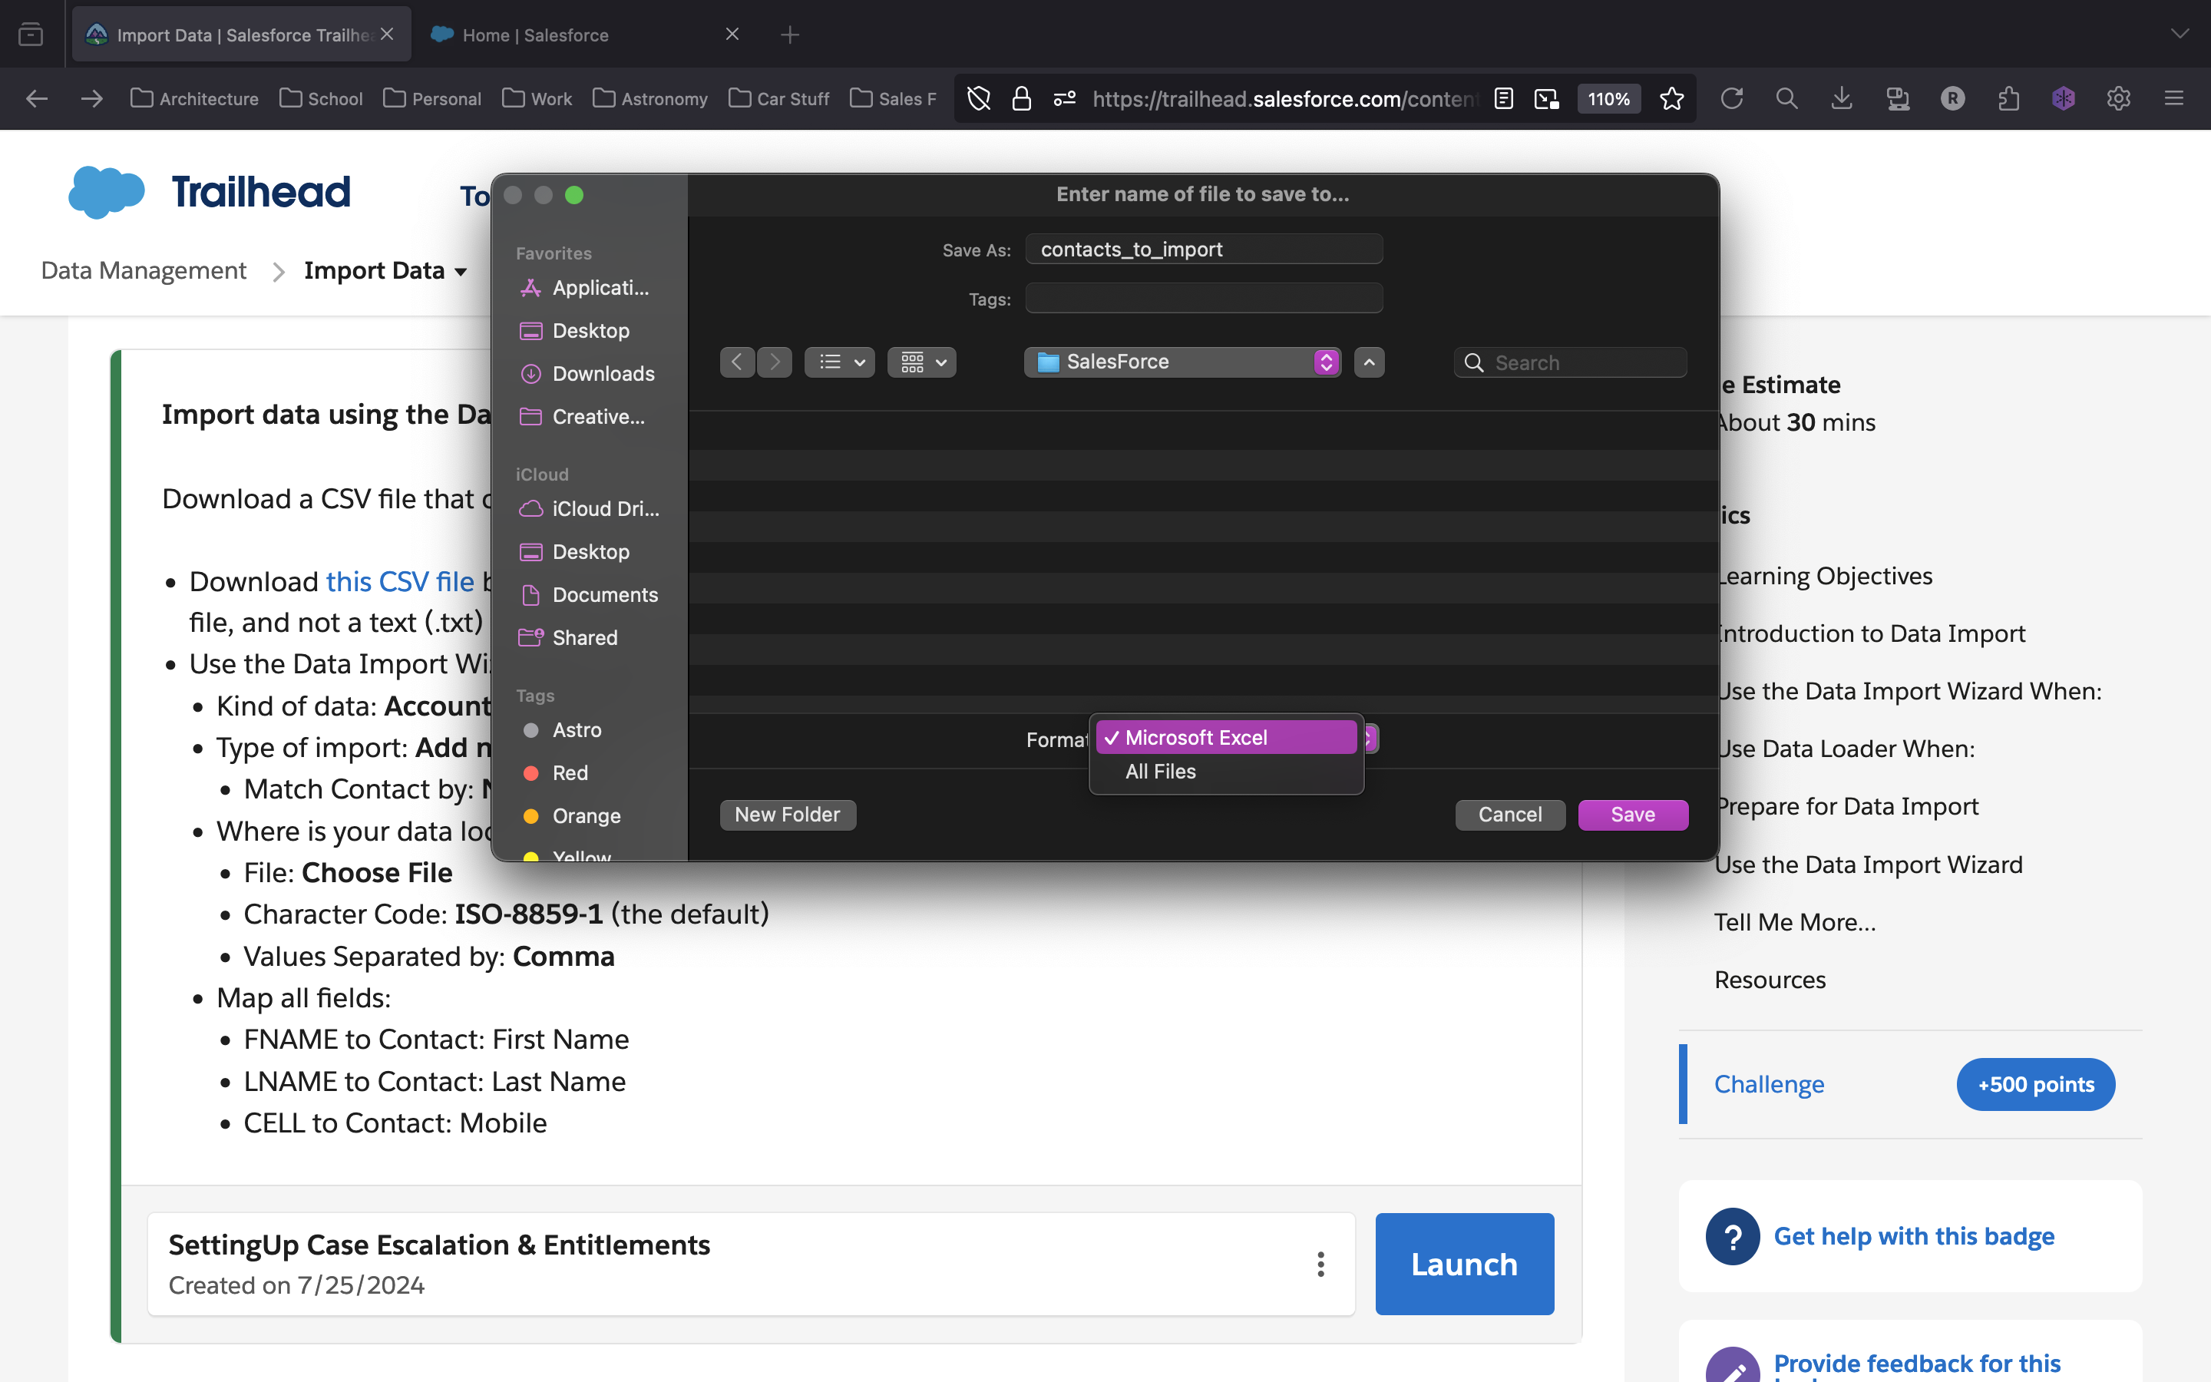Open the SalesForce folder location dropdown
The width and height of the screenshot is (2211, 1382).
pos(1182,362)
